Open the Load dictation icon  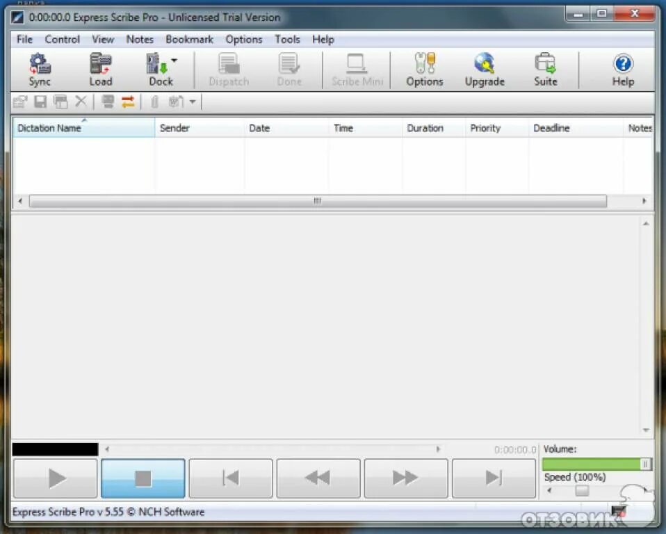pyautogui.click(x=101, y=70)
